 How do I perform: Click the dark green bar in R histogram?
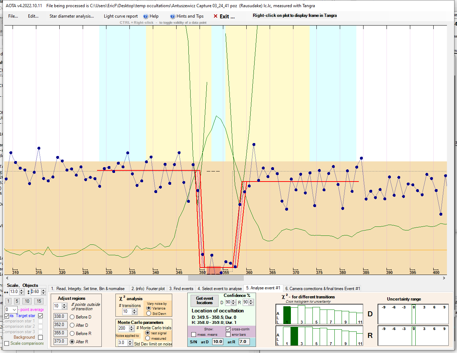pyautogui.click(x=294, y=336)
